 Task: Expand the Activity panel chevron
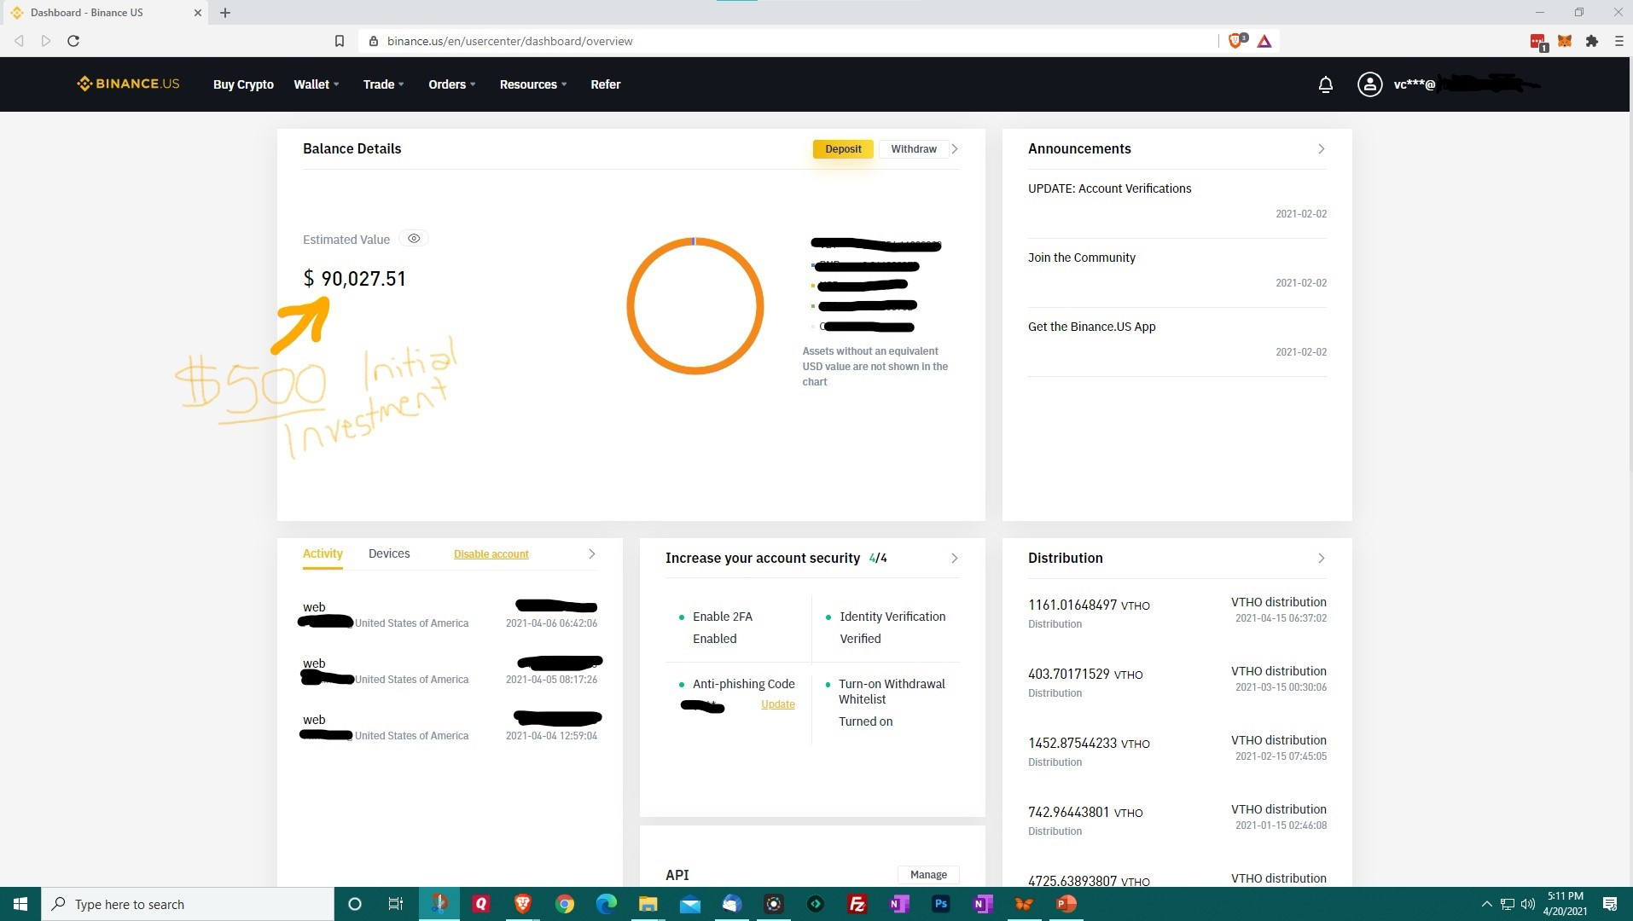[x=591, y=554]
